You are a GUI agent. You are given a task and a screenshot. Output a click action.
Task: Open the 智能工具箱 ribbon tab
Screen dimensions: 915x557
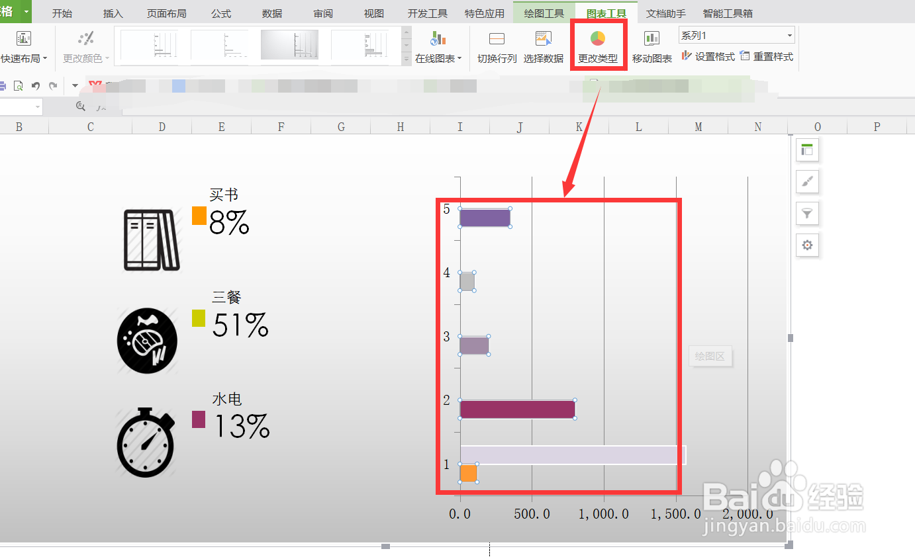pos(728,13)
